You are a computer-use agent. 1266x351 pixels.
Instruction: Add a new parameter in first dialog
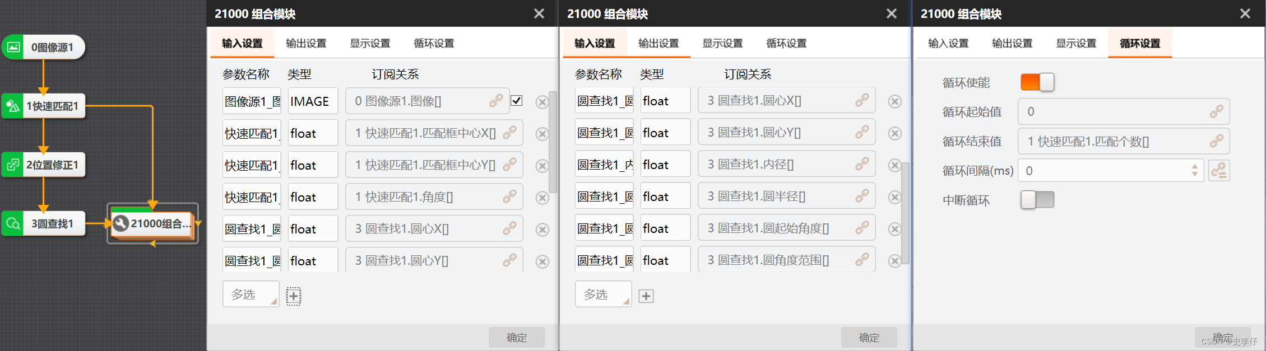coord(294,296)
